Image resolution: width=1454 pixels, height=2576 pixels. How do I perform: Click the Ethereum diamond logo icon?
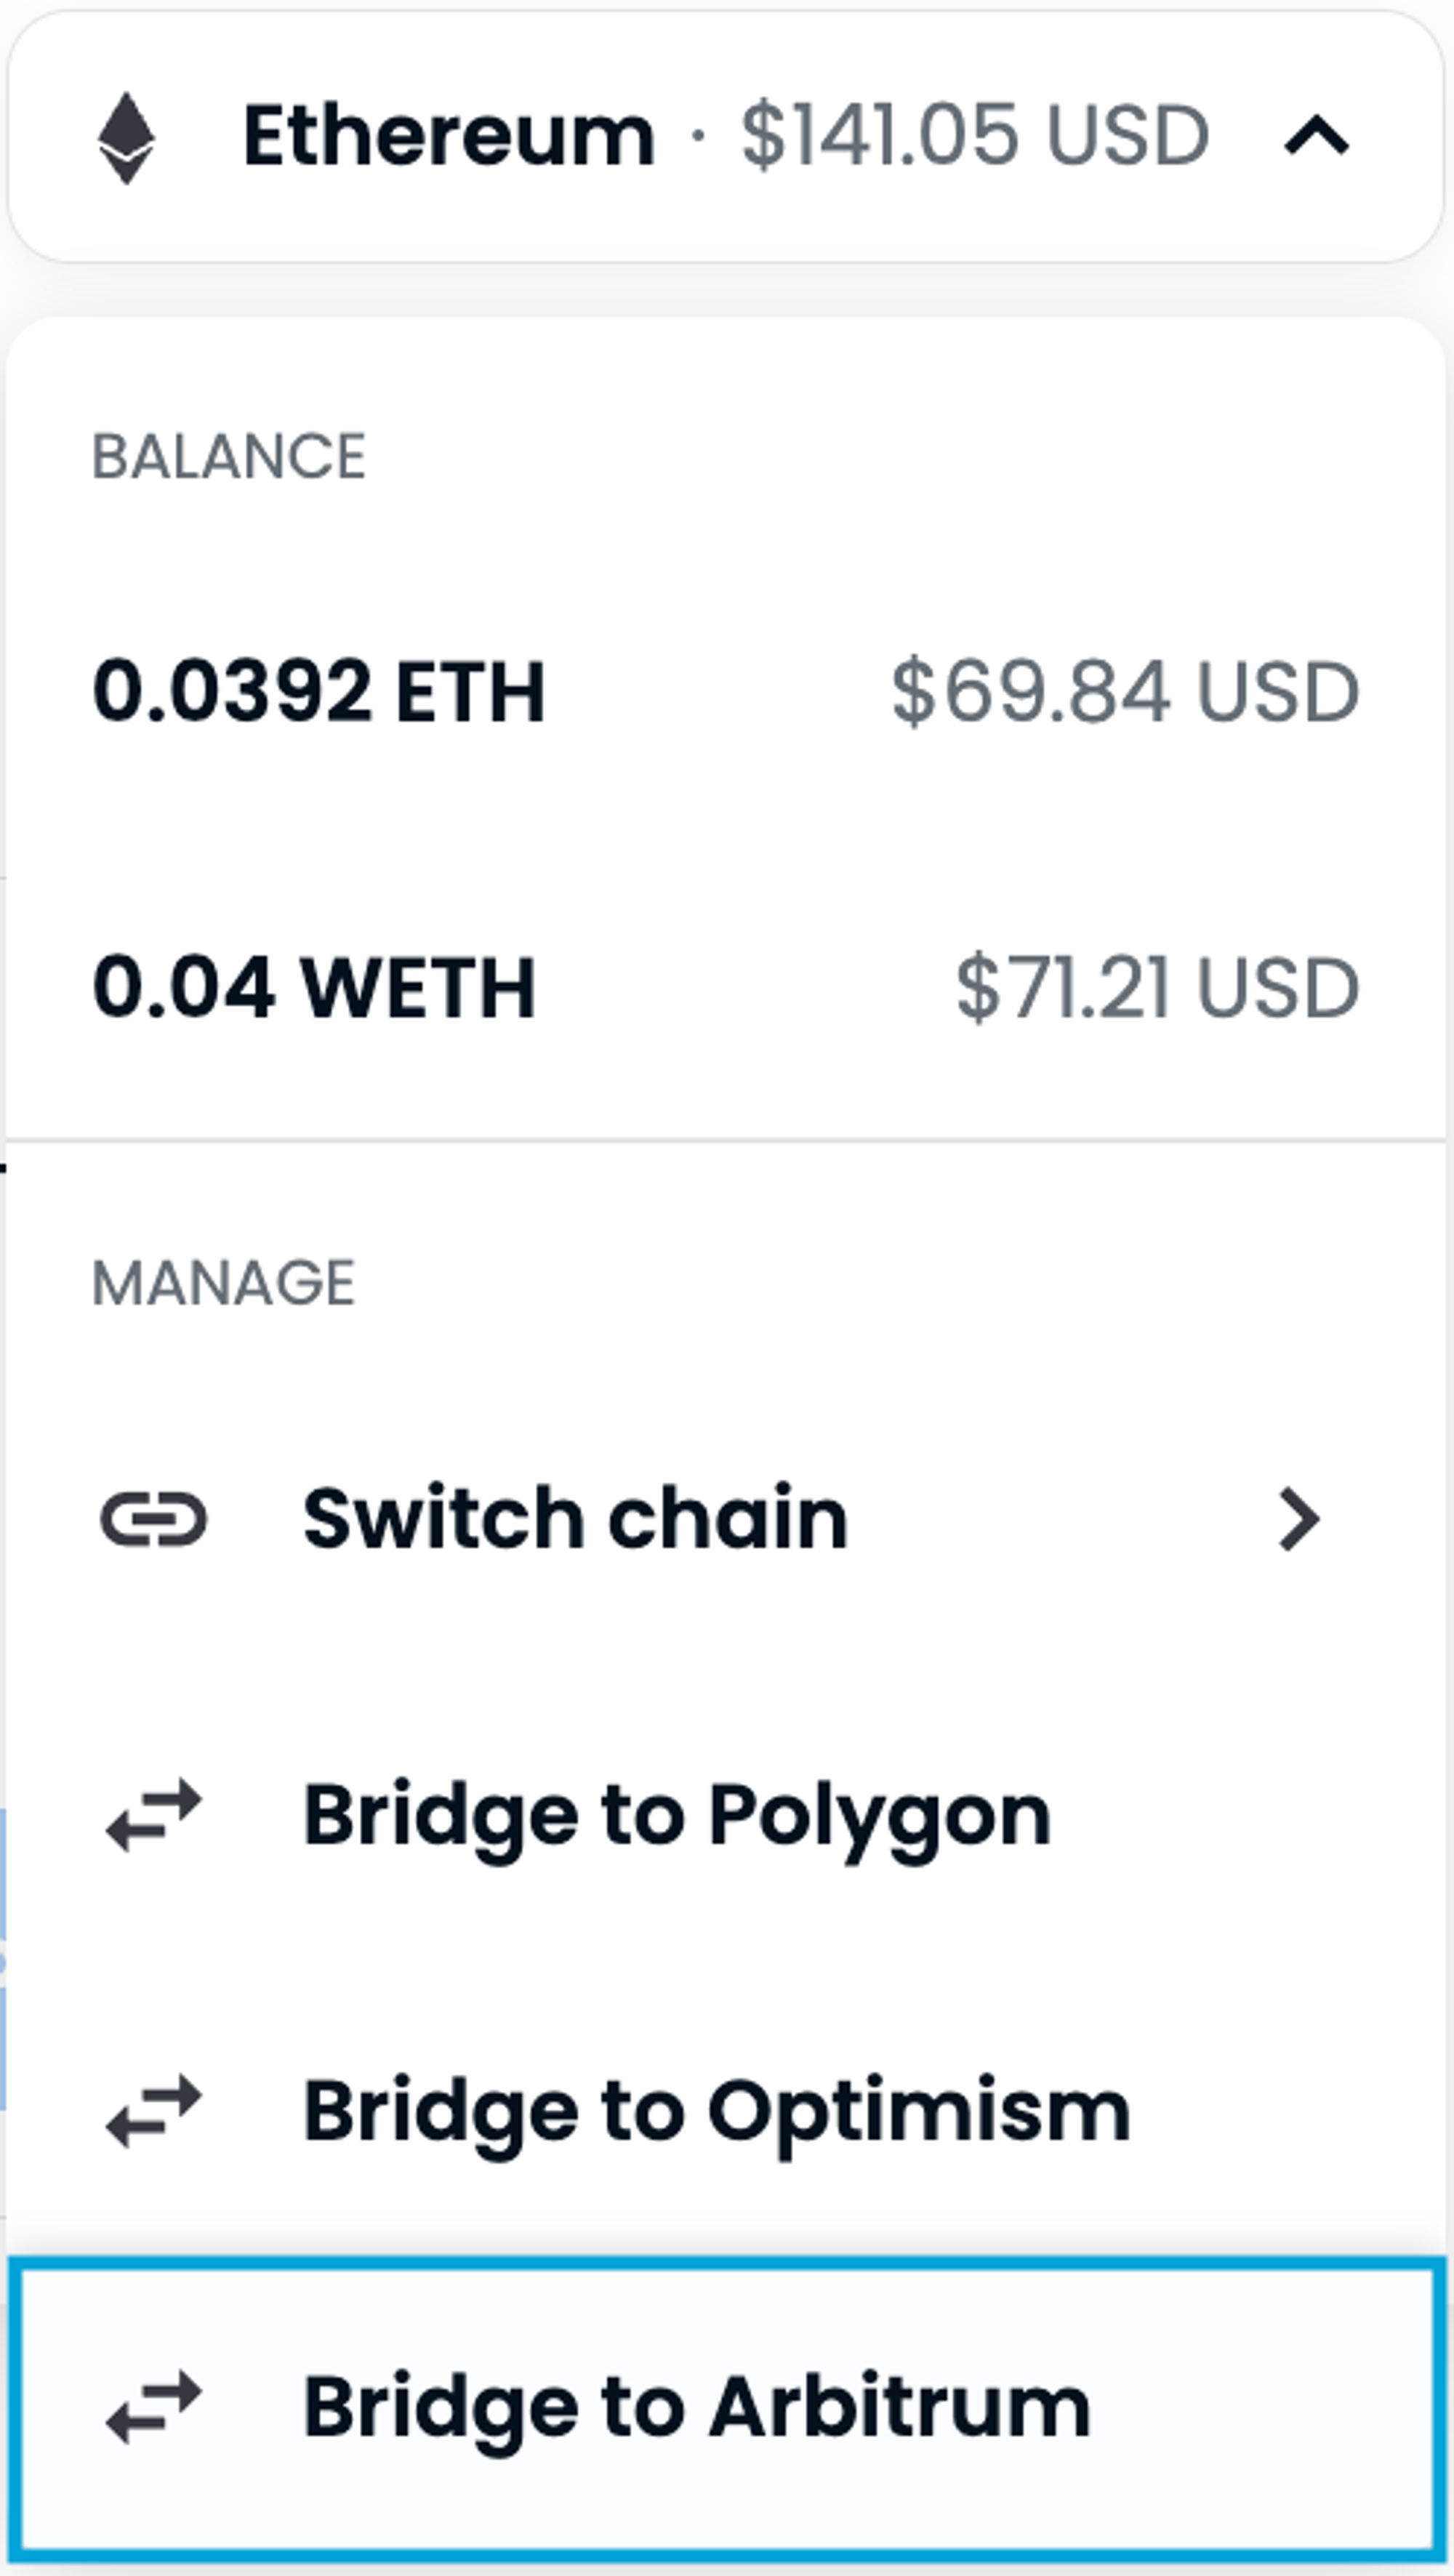click(126, 138)
